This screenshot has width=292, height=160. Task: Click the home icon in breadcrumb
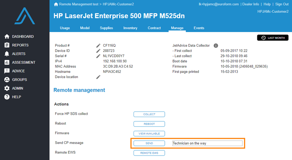click(x=56, y=4)
